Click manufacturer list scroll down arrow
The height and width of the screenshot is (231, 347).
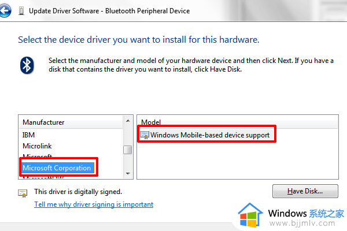tap(128, 173)
